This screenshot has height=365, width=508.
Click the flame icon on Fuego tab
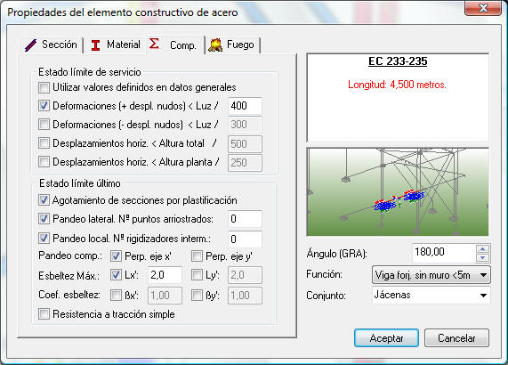pyautogui.click(x=215, y=45)
